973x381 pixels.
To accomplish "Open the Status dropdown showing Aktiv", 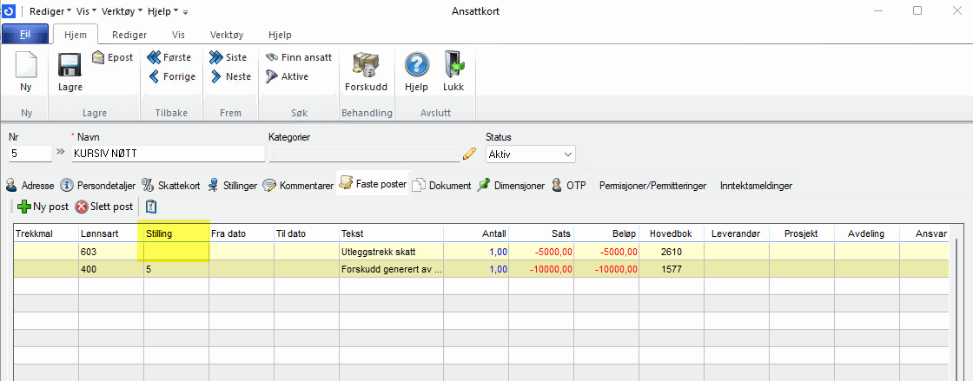I will click(530, 154).
